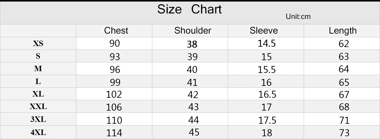
Task: Select the XS size row label
Action: coord(38,44)
